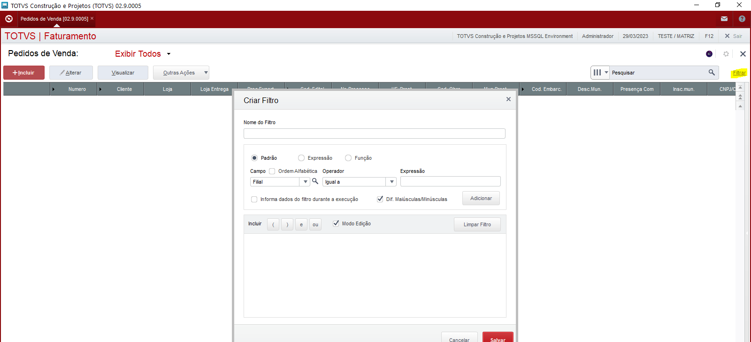
Task: Click the TOTVS logo icon in header
Action: pos(9,19)
